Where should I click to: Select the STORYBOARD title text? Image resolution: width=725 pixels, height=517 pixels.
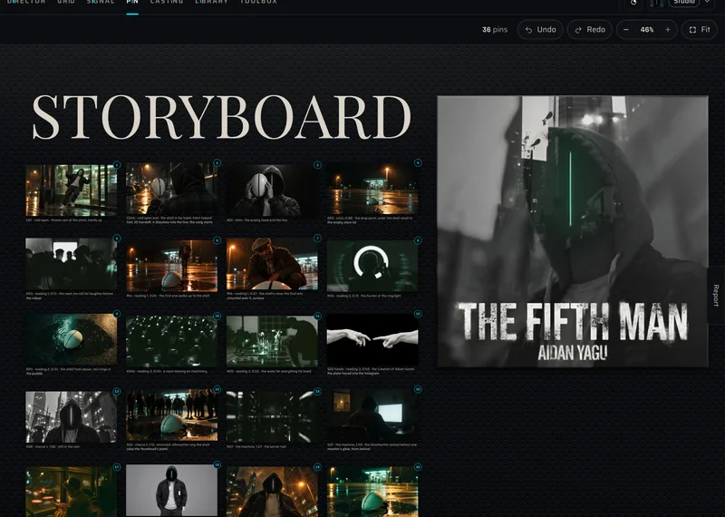[x=221, y=117]
